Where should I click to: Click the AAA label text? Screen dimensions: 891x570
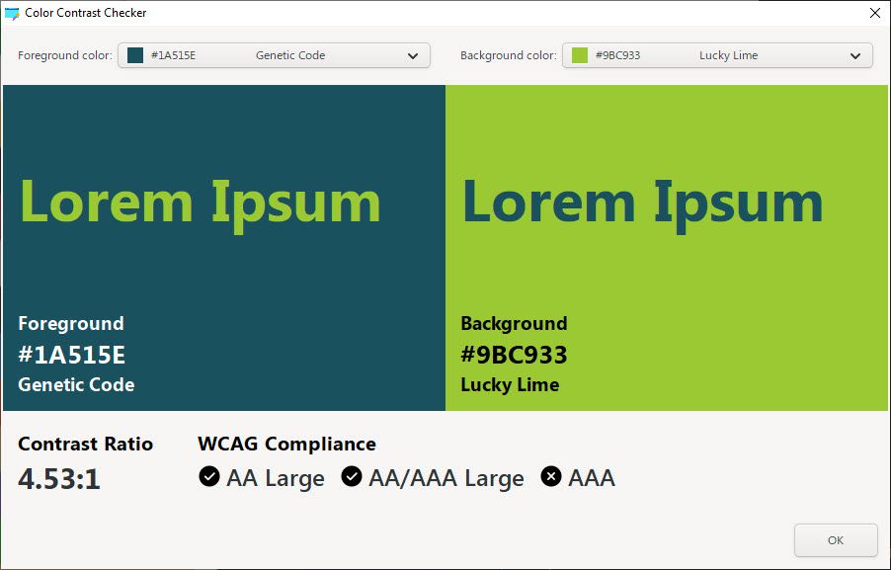coord(592,478)
